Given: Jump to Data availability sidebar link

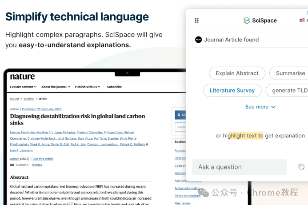Looking at the screenshot, I should (180, 158).
